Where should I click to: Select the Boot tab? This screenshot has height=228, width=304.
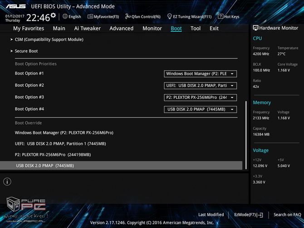point(176,29)
